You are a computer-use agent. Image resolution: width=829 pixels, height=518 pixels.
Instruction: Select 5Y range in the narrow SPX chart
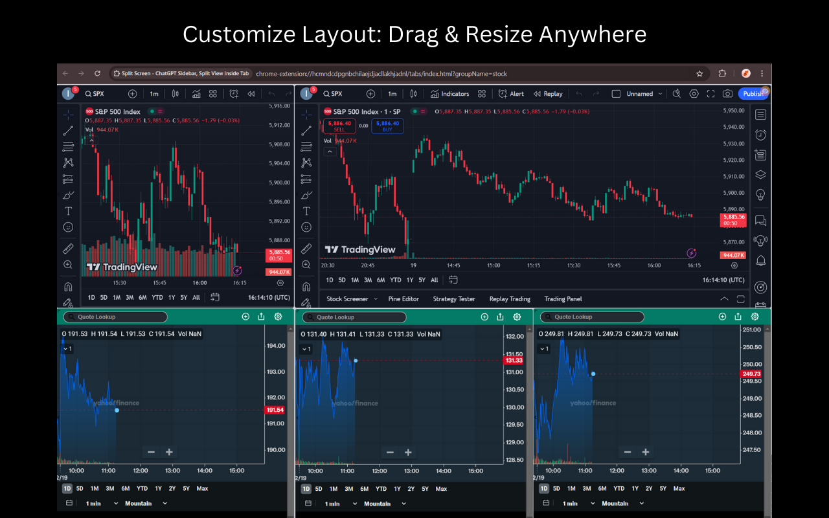point(184,298)
